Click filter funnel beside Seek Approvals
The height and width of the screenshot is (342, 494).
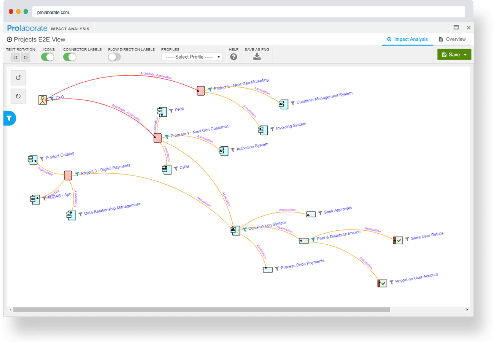(x=320, y=213)
